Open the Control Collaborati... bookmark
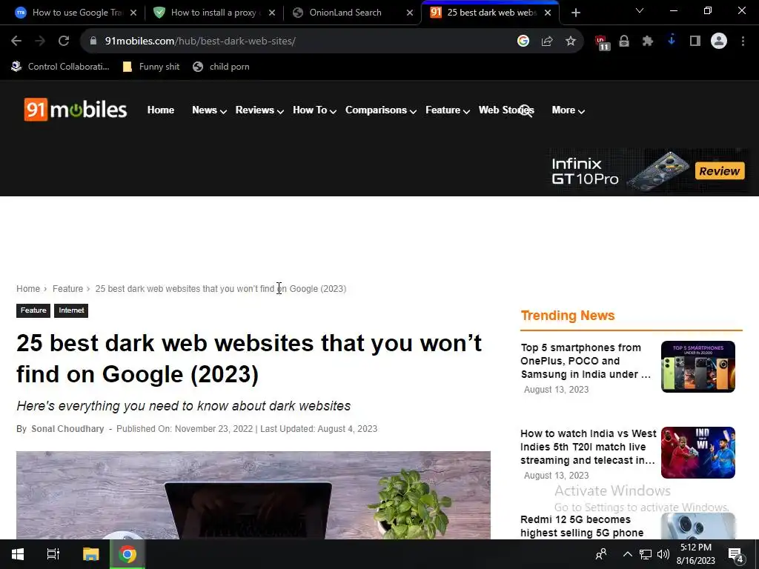The image size is (759, 569). click(x=60, y=67)
